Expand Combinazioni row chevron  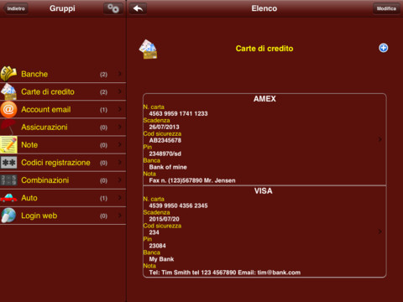click(x=120, y=180)
